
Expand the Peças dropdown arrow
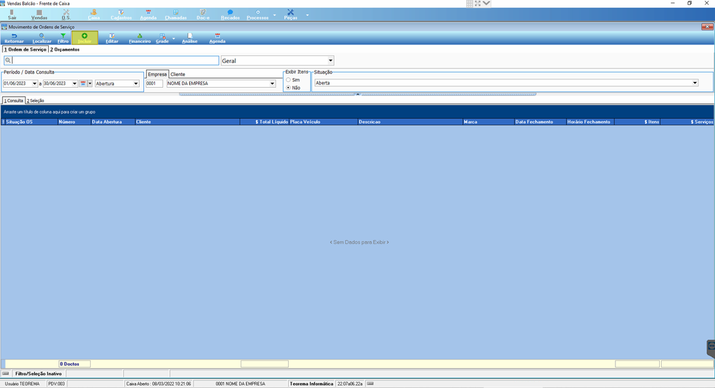(307, 15)
